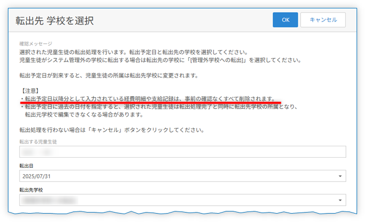Expand the 転出日 dropdown arrow
The image size is (365, 222).
(x=340, y=177)
